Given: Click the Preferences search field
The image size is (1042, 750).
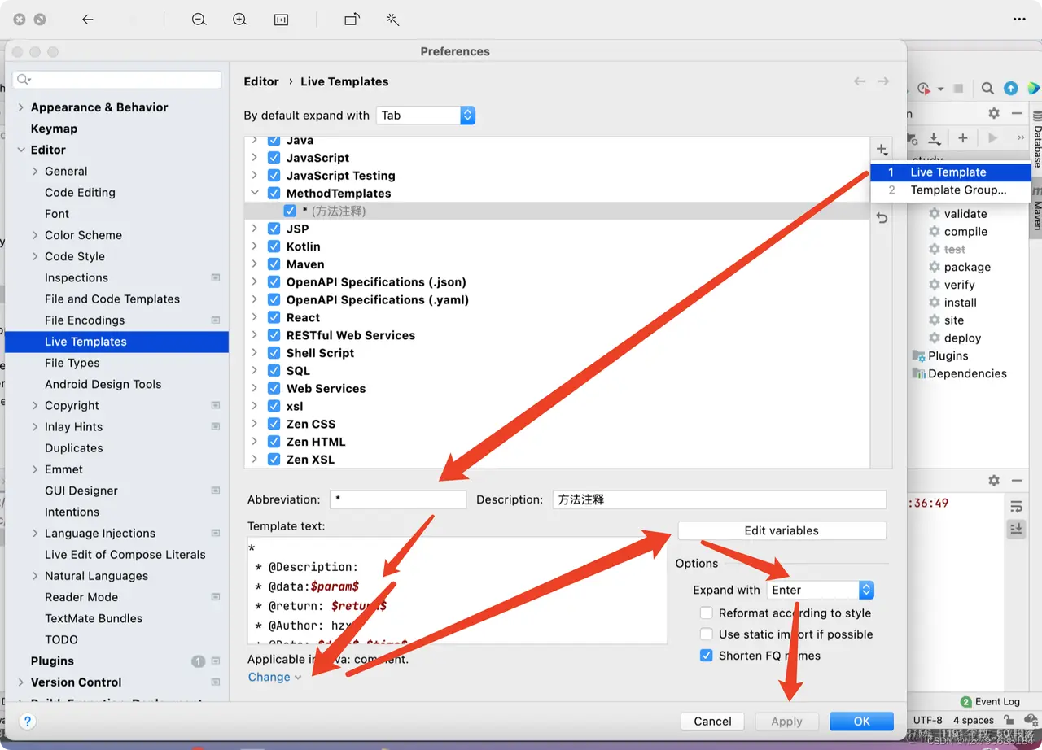Looking at the screenshot, I should (117, 80).
